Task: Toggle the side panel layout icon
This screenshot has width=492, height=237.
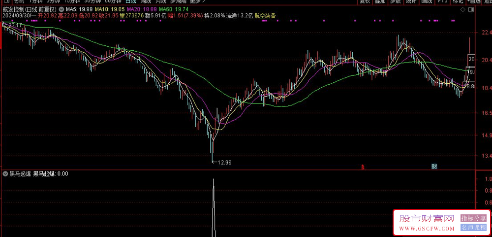Action: [471, 10]
